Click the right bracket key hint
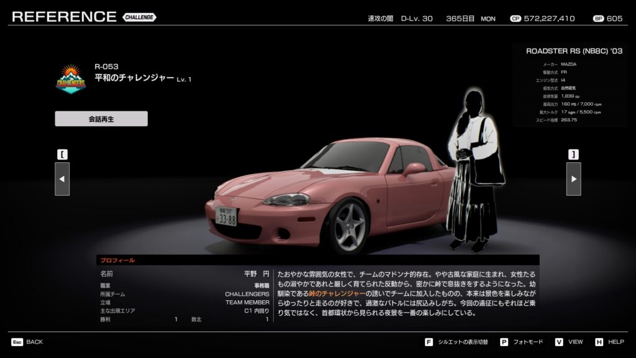Screen dimensions: 636x358 (x=573, y=154)
